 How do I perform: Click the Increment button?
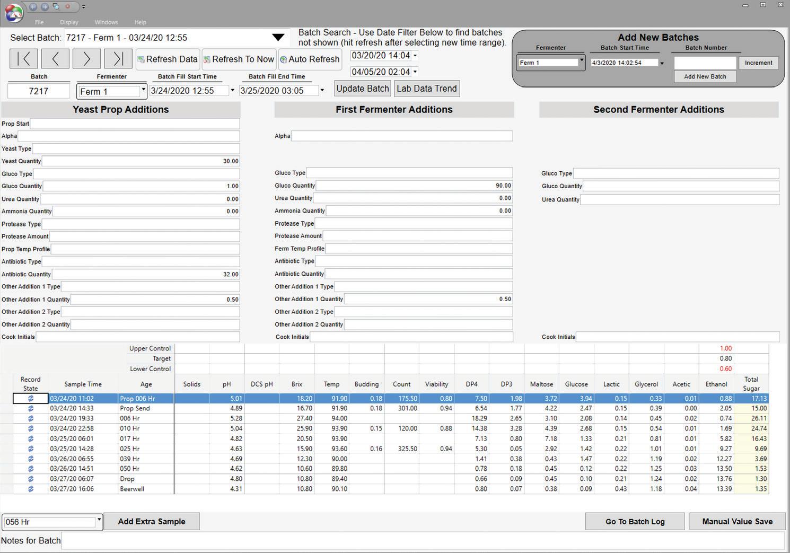pyautogui.click(x=758, y=63)
